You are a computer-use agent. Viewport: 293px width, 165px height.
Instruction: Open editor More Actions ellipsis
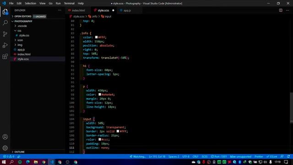tap(288, 10)
